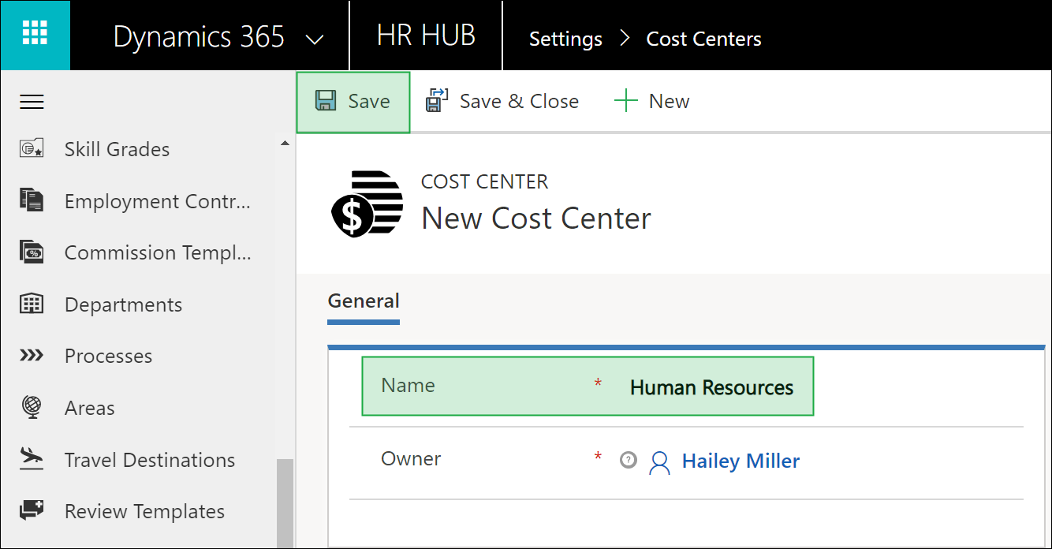Open Skill Grades in sidebar
Screen dimensions: 1052x549
tap(117, 149)
